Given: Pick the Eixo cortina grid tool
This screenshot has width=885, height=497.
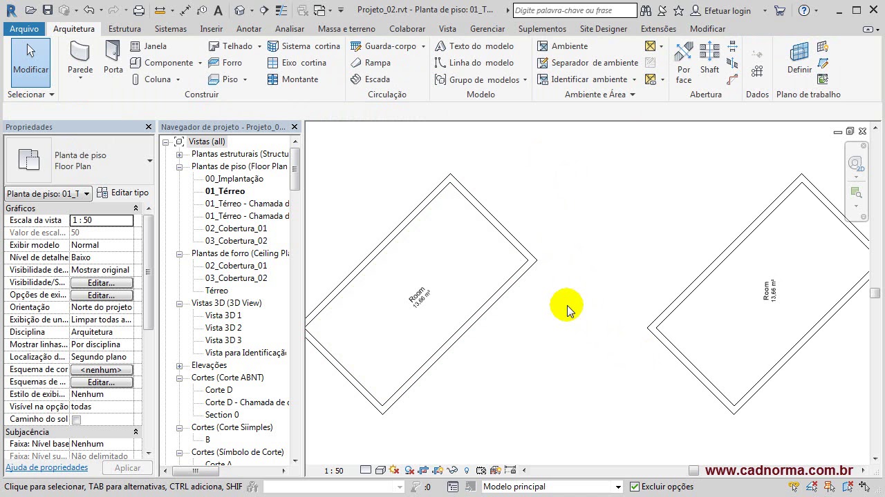Looking at the screenshot, I should click(297, 63).
